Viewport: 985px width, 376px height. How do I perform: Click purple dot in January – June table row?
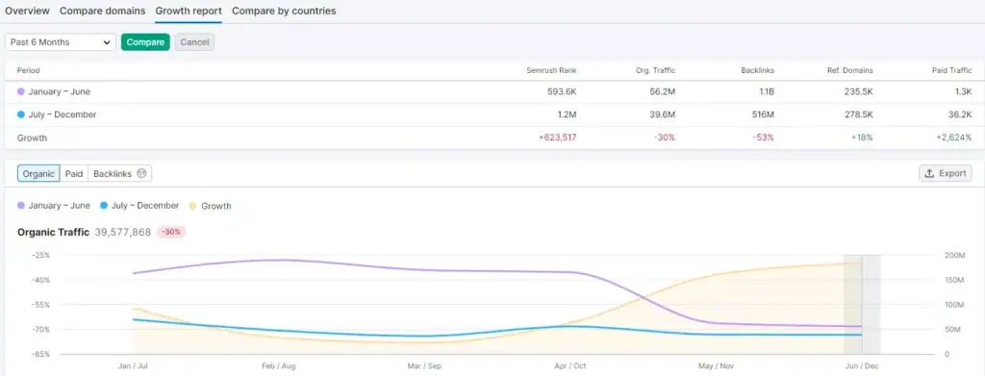(21, 91)
